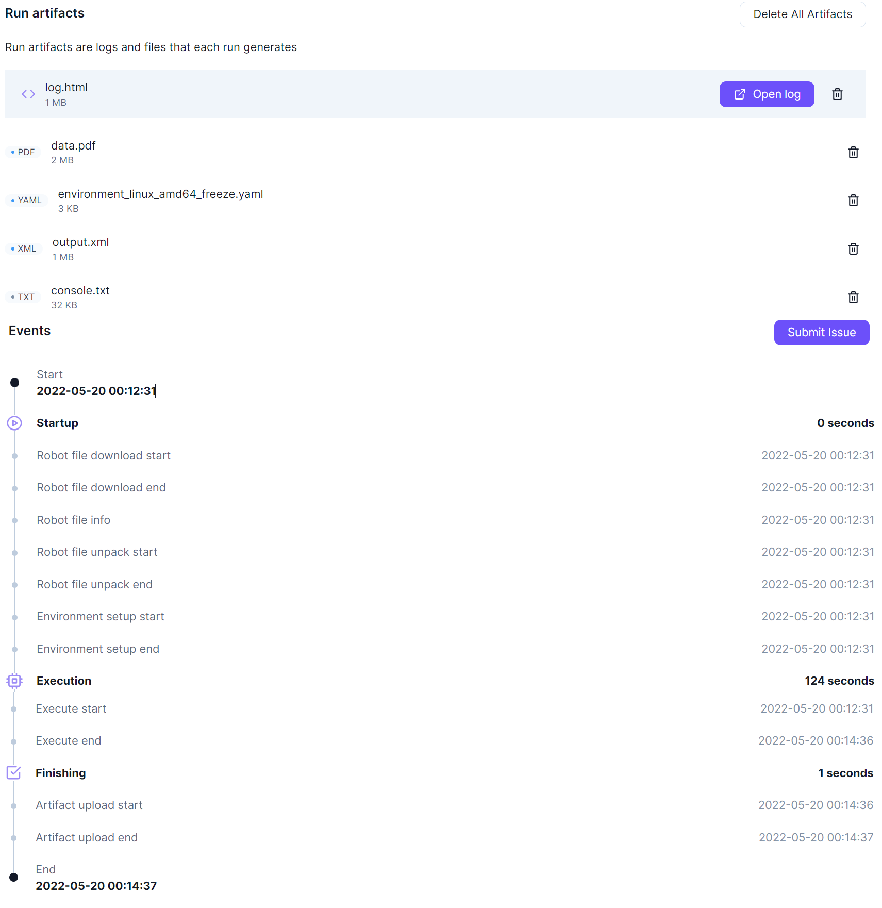
Task: Open the console.txt artifact
Action: tap(80, 291)
